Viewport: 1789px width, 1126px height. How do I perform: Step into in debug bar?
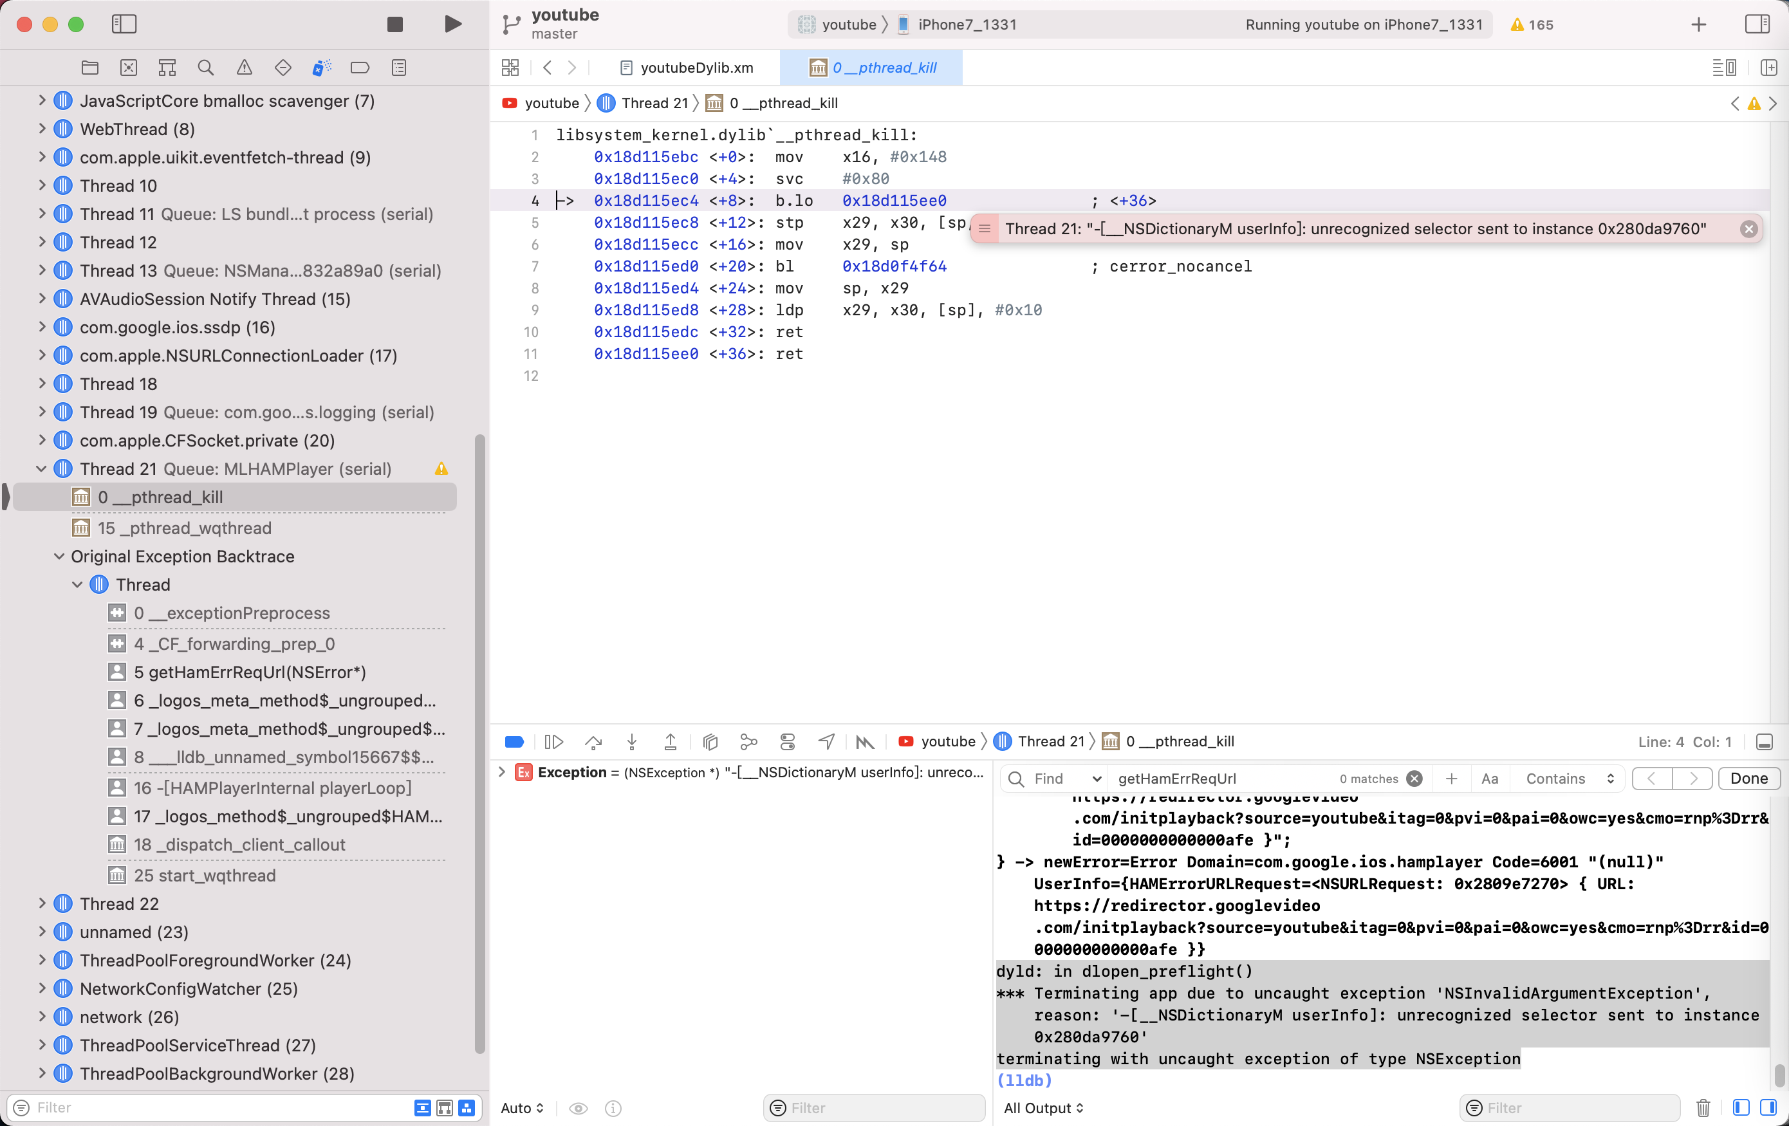pos(631,741)
